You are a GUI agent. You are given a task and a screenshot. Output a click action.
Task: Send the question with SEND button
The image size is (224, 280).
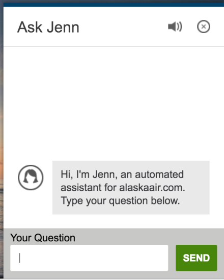point(196,258)
